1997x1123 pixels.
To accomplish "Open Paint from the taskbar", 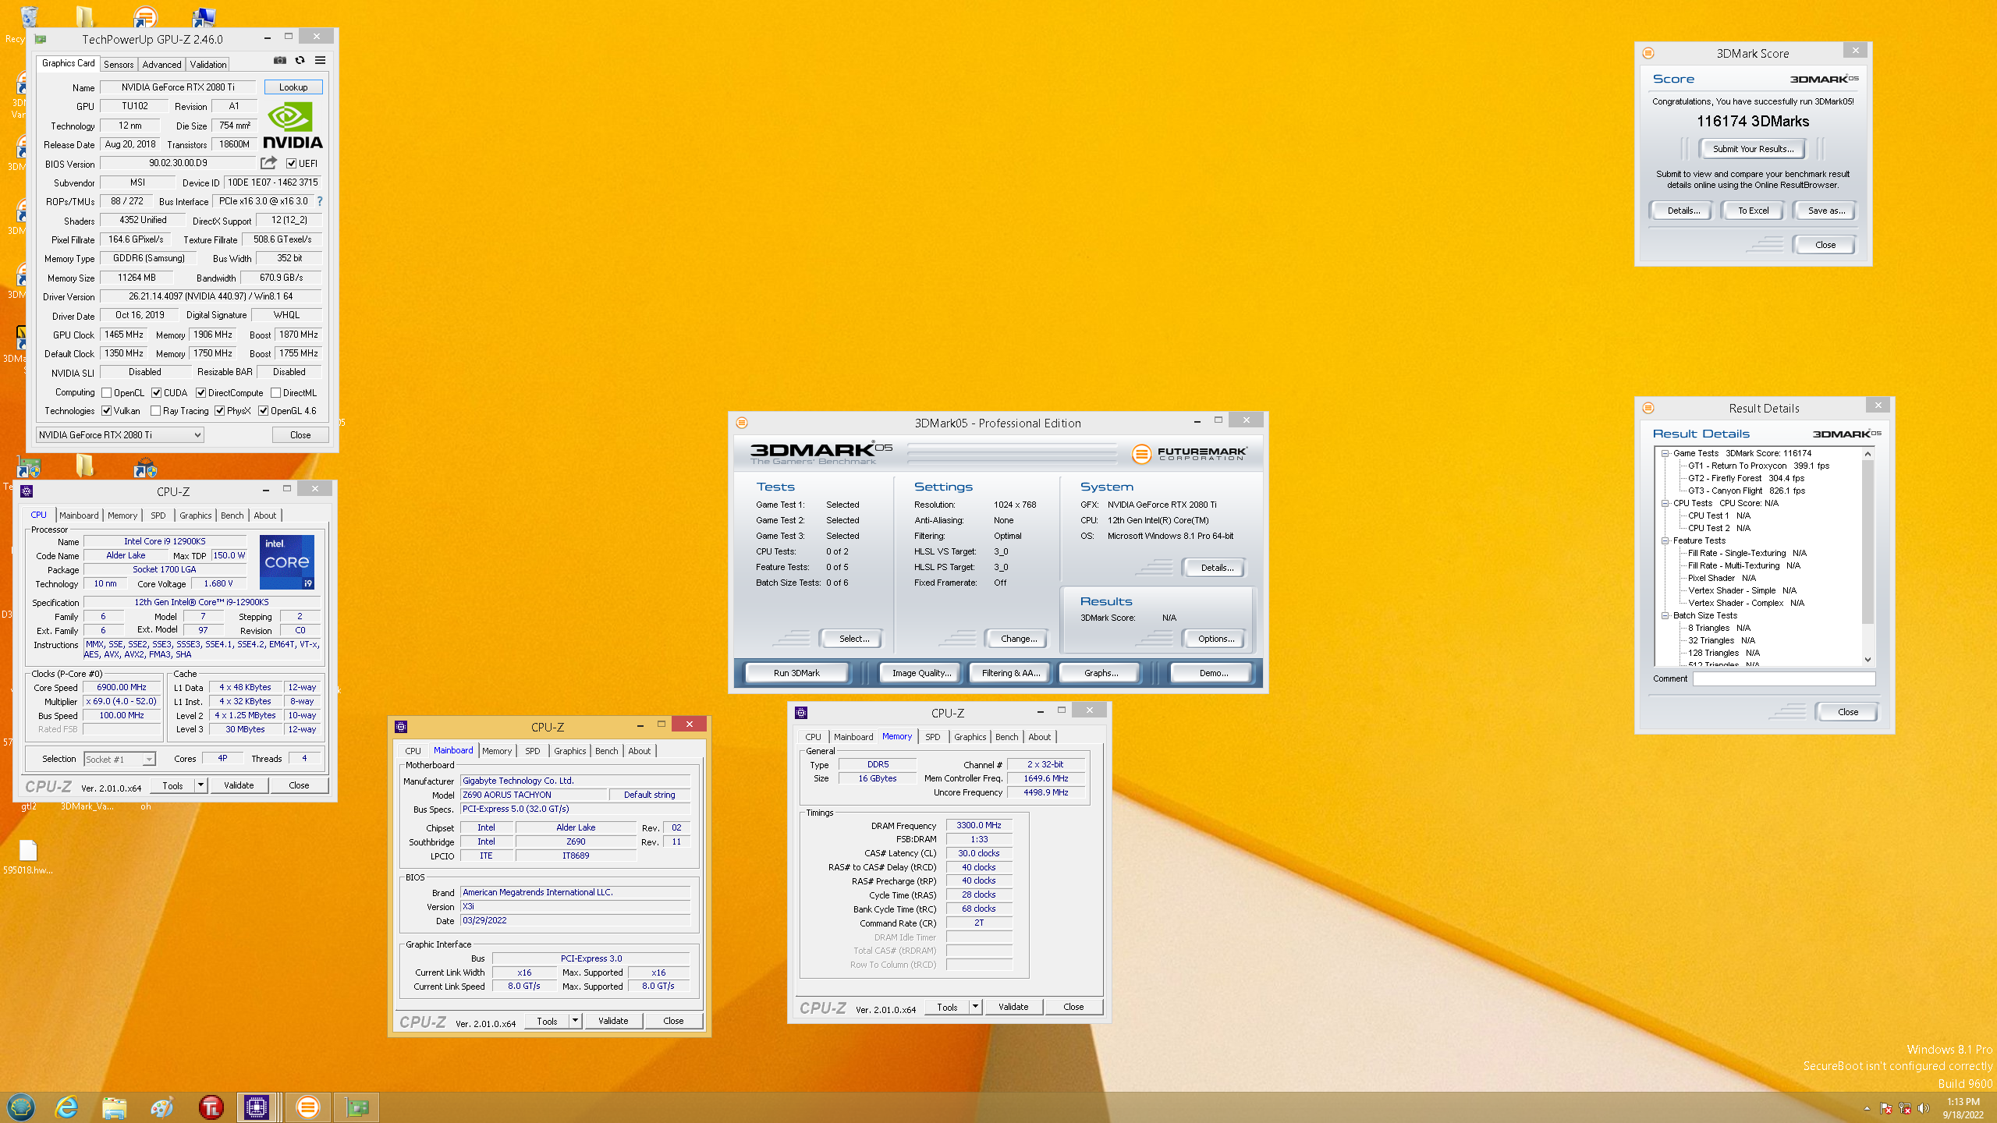I will pyautogui.click(x=161, y=1107).
